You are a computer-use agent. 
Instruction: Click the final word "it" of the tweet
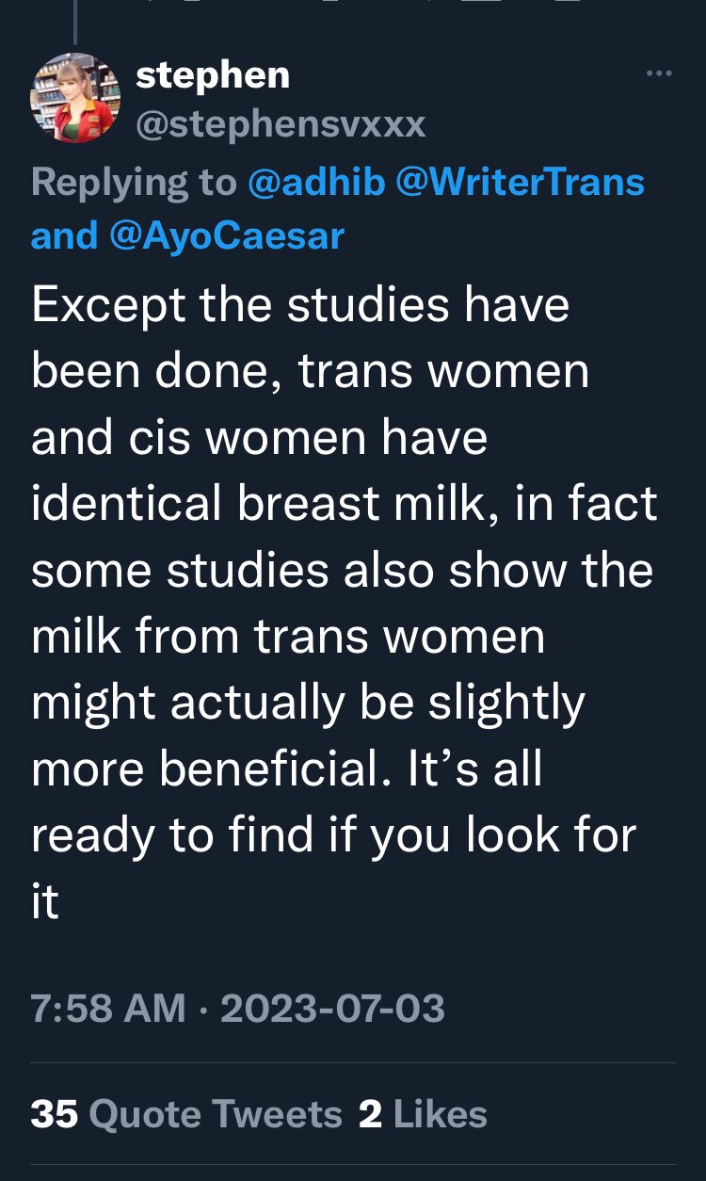point(45,901)
